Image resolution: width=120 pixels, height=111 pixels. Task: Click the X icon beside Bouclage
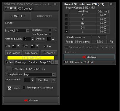[x=55, y=30]
